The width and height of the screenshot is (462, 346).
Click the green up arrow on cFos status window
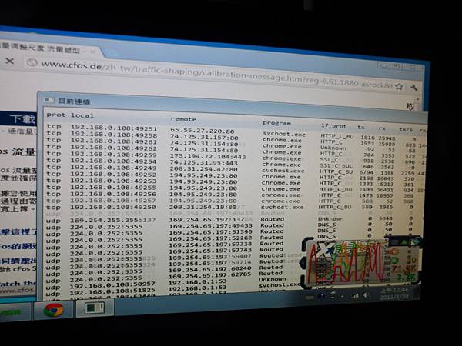tap(405, 241)
